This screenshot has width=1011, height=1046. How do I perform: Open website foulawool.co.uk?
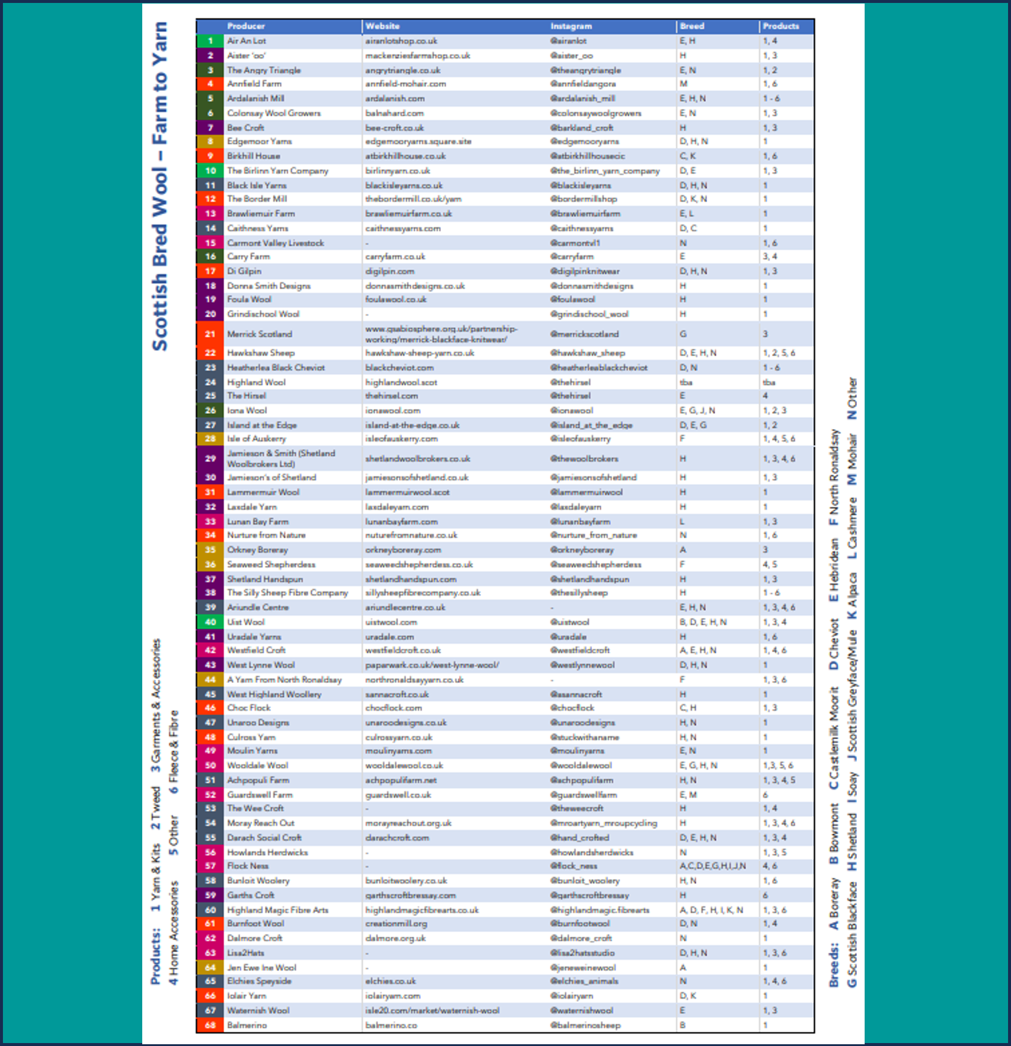tap(395, 299)
